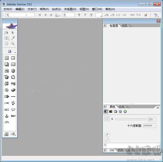This screenshot has height=162, width=163.
Task: Open the object palette category dropdown
Action: coord(12,51)
